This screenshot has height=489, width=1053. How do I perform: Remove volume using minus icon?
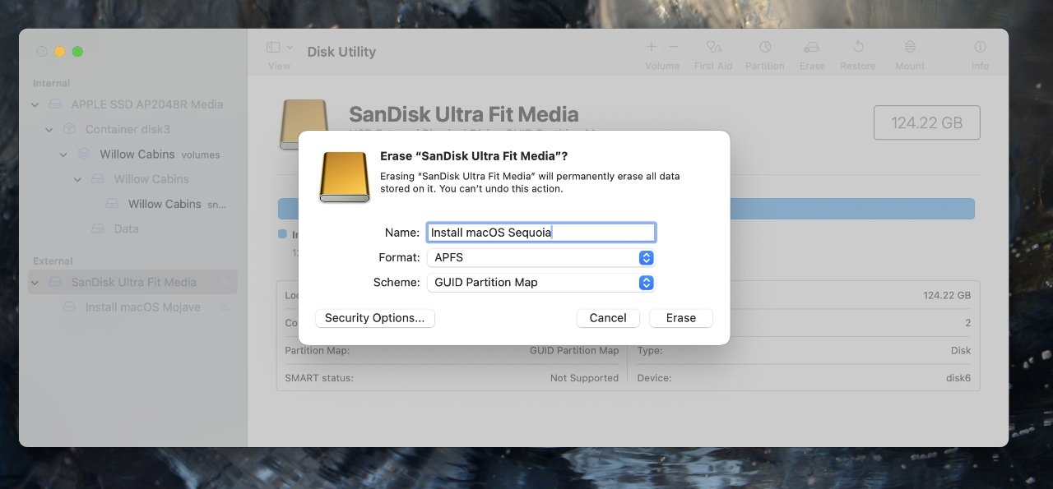[674, 47]
